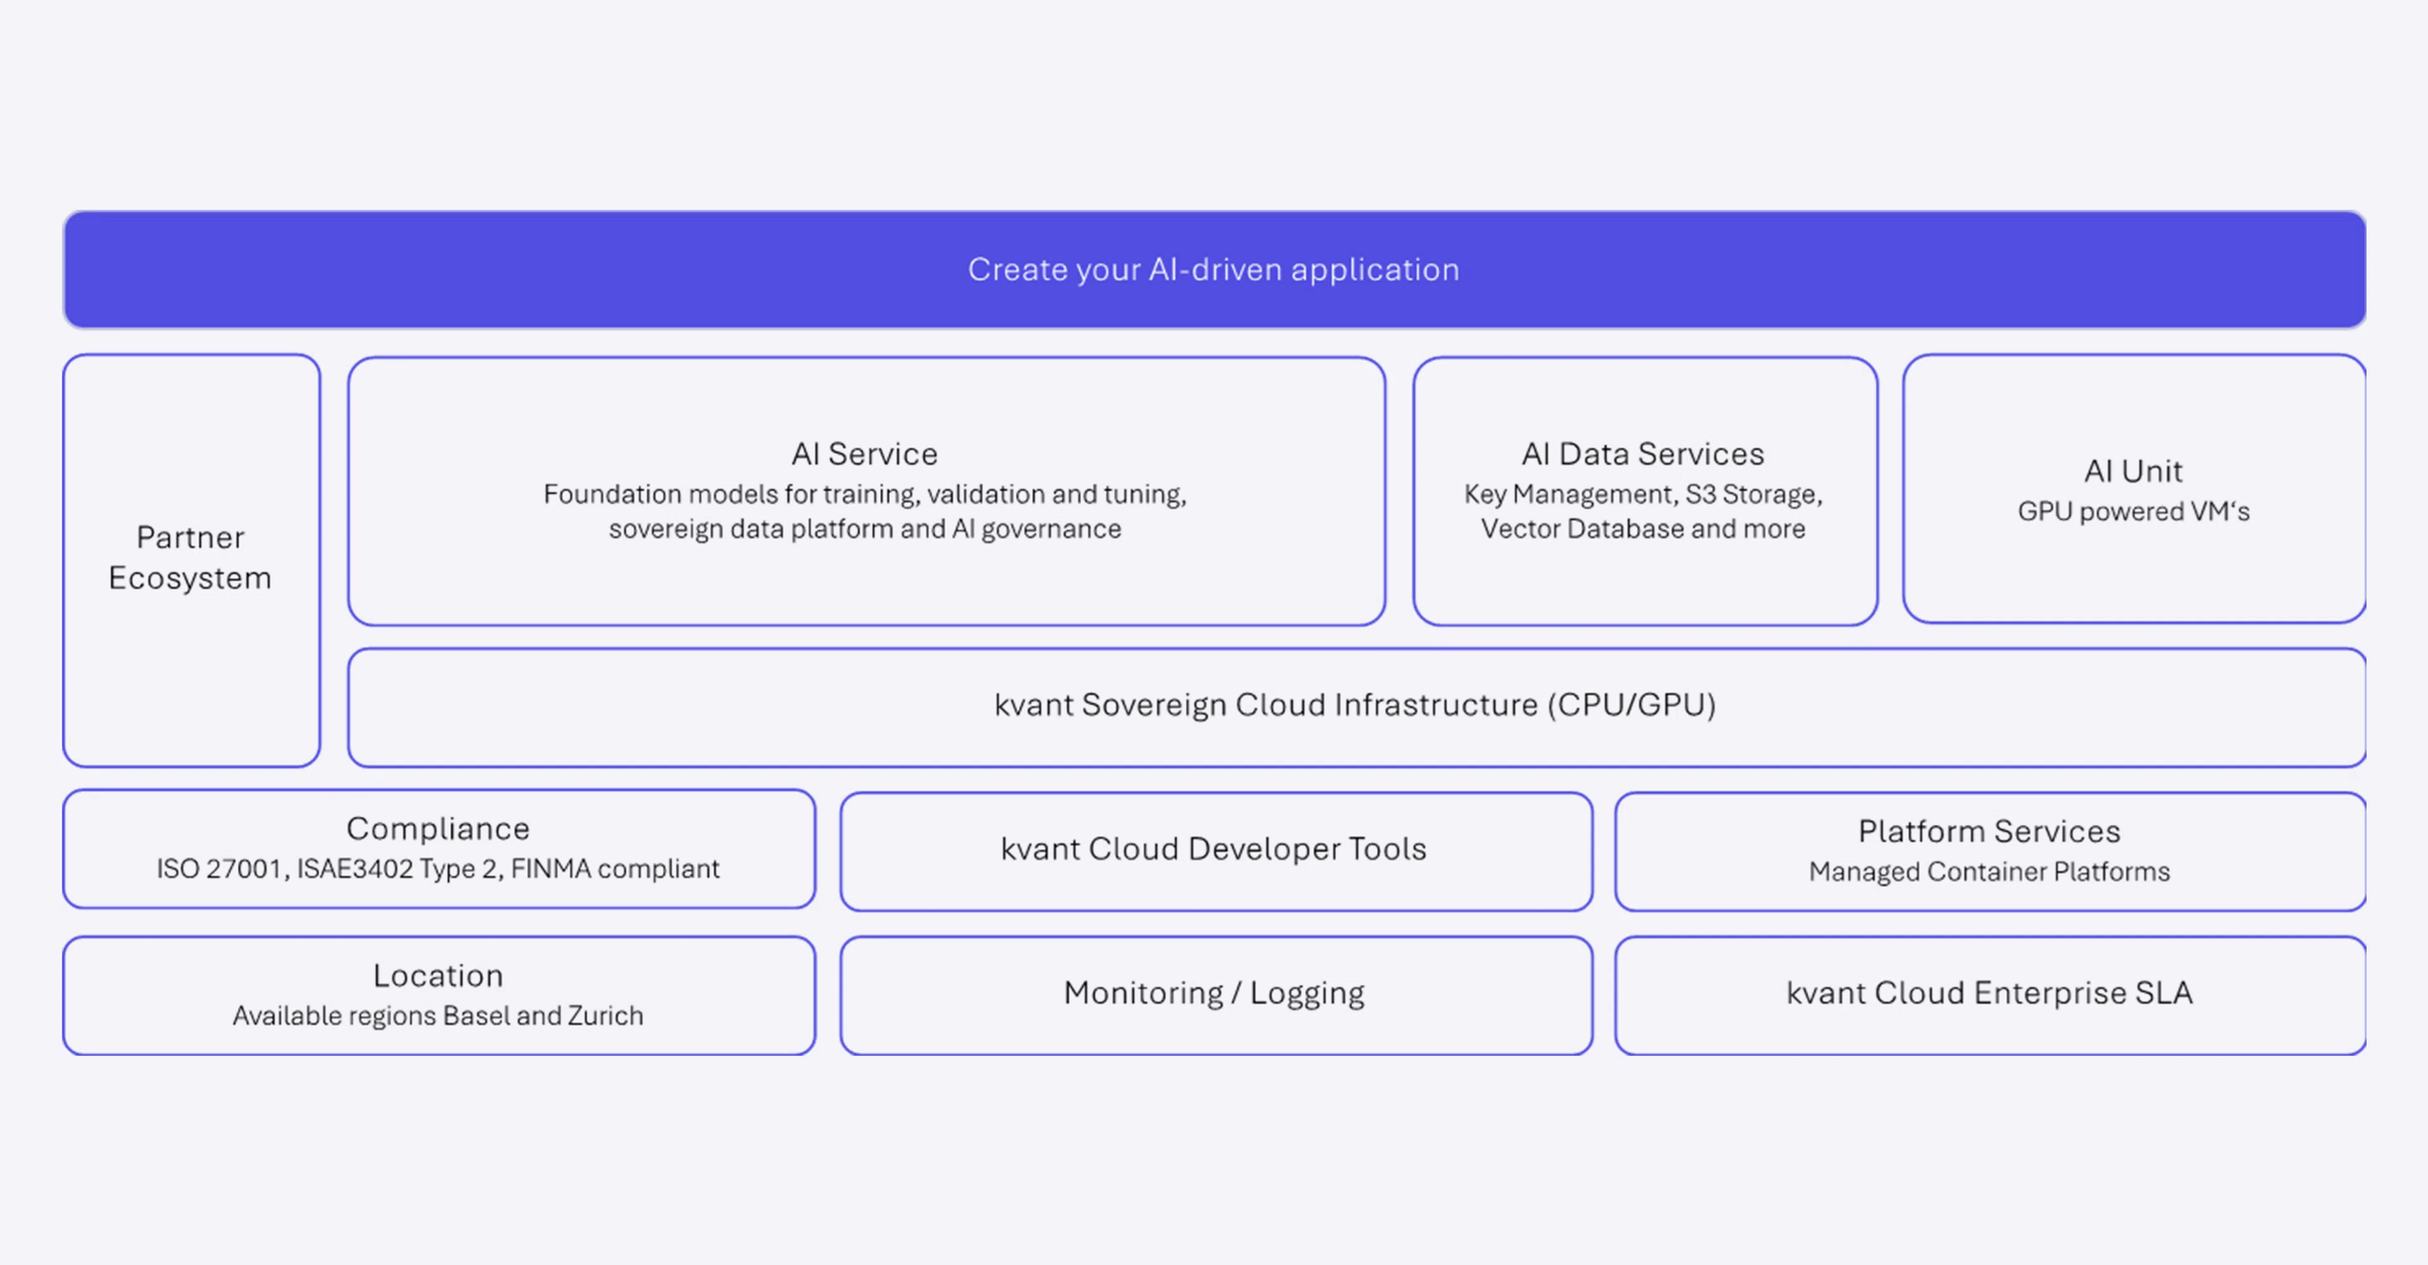Click 'Available regions Basel and Zurich' text
This screenshot has height=1265, width=2428.
coord(438,1015)
